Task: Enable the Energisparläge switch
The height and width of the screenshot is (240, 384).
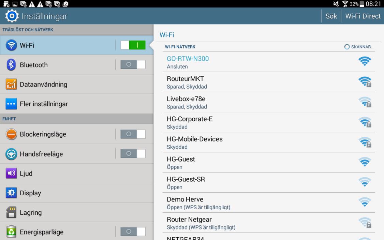Action: click(x=133, y=232)
